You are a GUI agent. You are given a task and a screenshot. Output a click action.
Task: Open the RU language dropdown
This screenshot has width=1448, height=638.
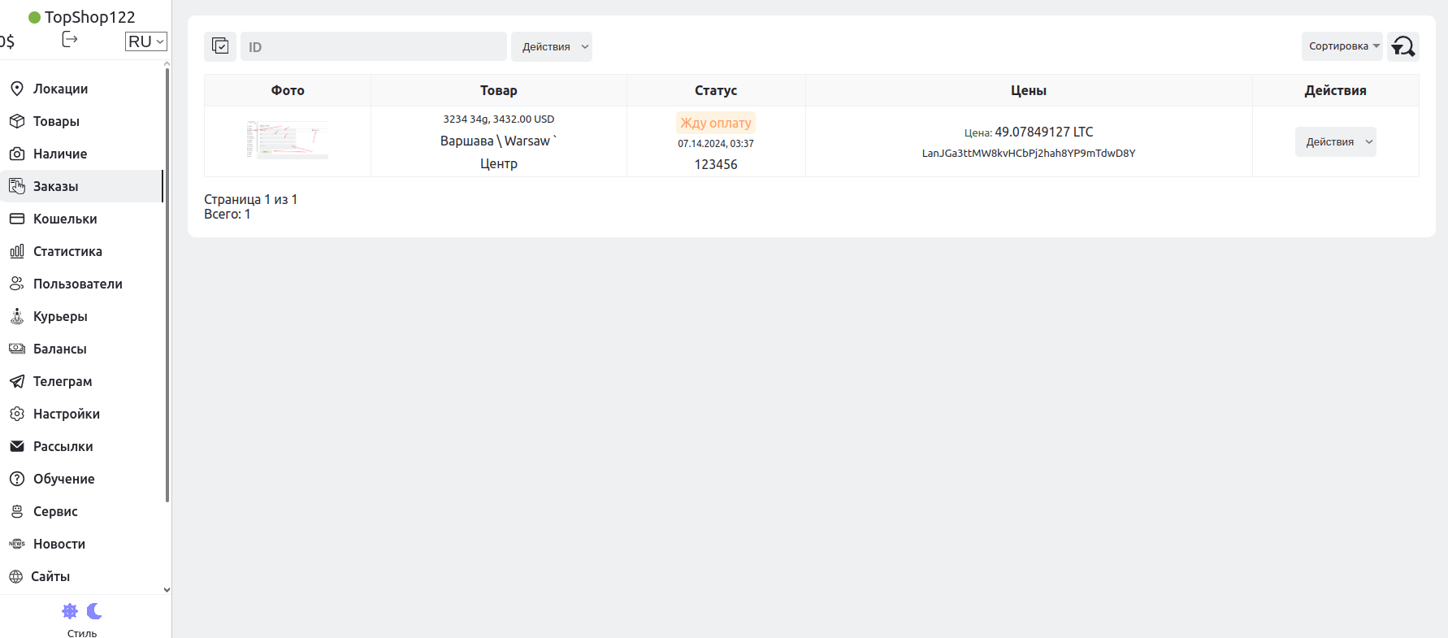(146, 41)
